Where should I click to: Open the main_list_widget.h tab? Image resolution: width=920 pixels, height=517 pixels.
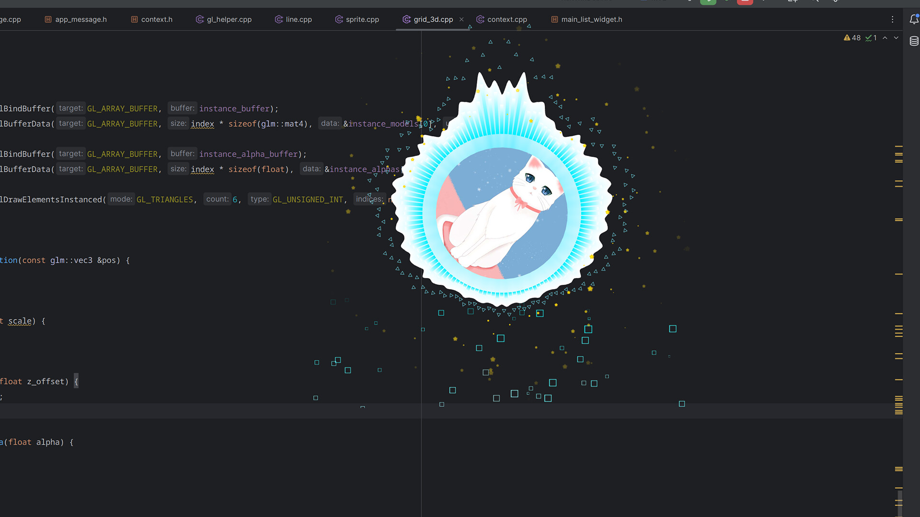[591, 19]
